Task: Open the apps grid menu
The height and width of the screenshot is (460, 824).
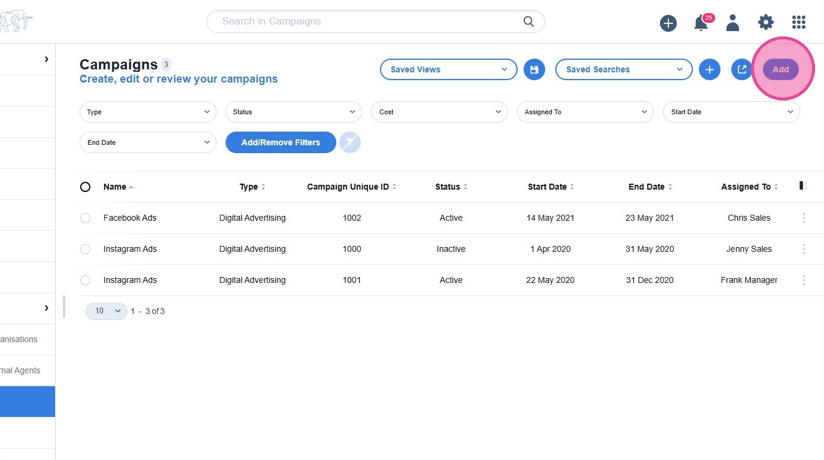Action: click(798, 23)
